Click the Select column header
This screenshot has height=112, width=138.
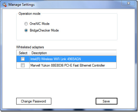coord(23,53)
